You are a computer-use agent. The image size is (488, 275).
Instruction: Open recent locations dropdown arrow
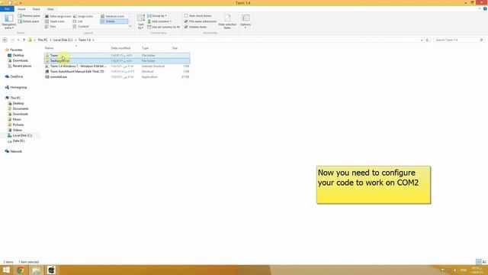point(18,40)
